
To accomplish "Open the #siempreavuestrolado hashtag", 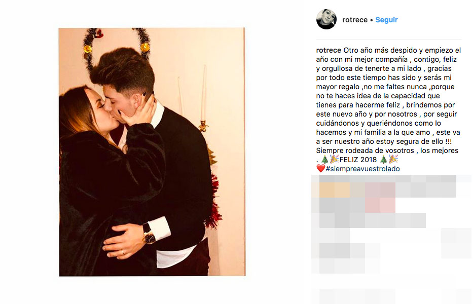I will pyautogui.click(x=362, y=169).
